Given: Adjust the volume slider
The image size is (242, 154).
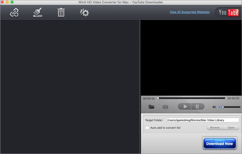Looking at the screenshot, I should point(229,107).
